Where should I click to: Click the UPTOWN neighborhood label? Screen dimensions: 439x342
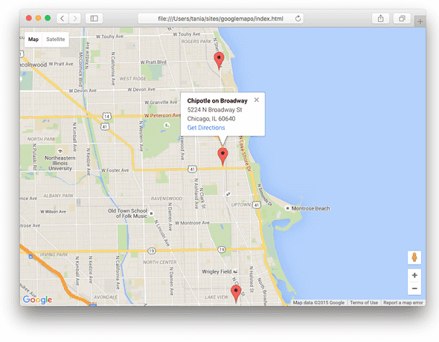point(241,204)
